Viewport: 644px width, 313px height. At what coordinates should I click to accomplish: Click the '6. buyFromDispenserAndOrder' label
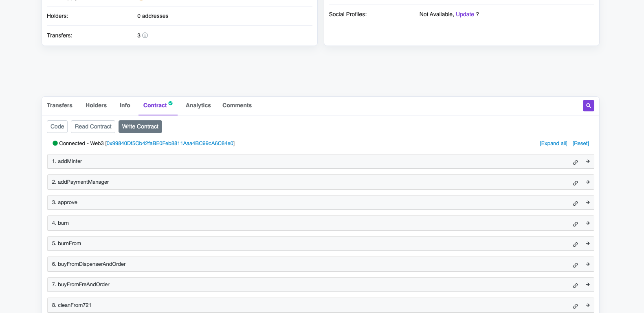coord(89,264)
